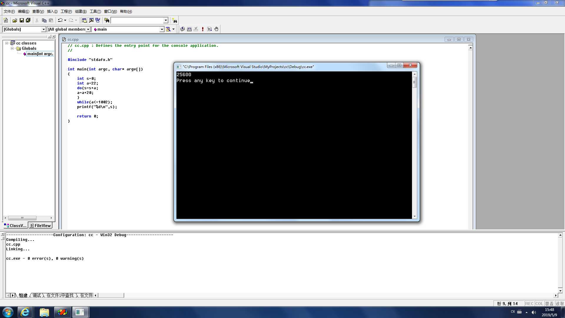Click the Windows Start button
Screen dimensions: 565x318
point(8,312)
